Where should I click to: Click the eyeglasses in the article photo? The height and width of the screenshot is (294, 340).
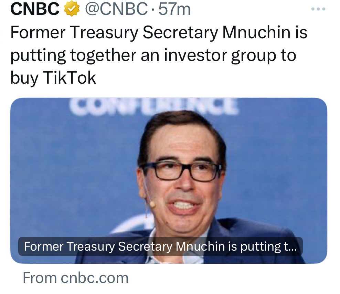point(182,171)
